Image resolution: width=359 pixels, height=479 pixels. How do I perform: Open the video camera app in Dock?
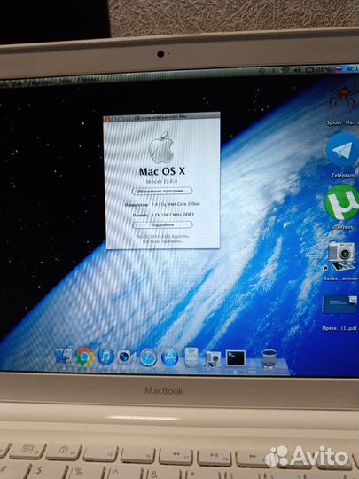(x=127, y=357)
